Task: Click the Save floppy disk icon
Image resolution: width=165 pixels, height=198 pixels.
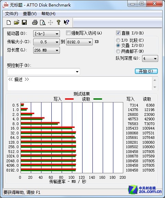Action: (x=24, y=22)
